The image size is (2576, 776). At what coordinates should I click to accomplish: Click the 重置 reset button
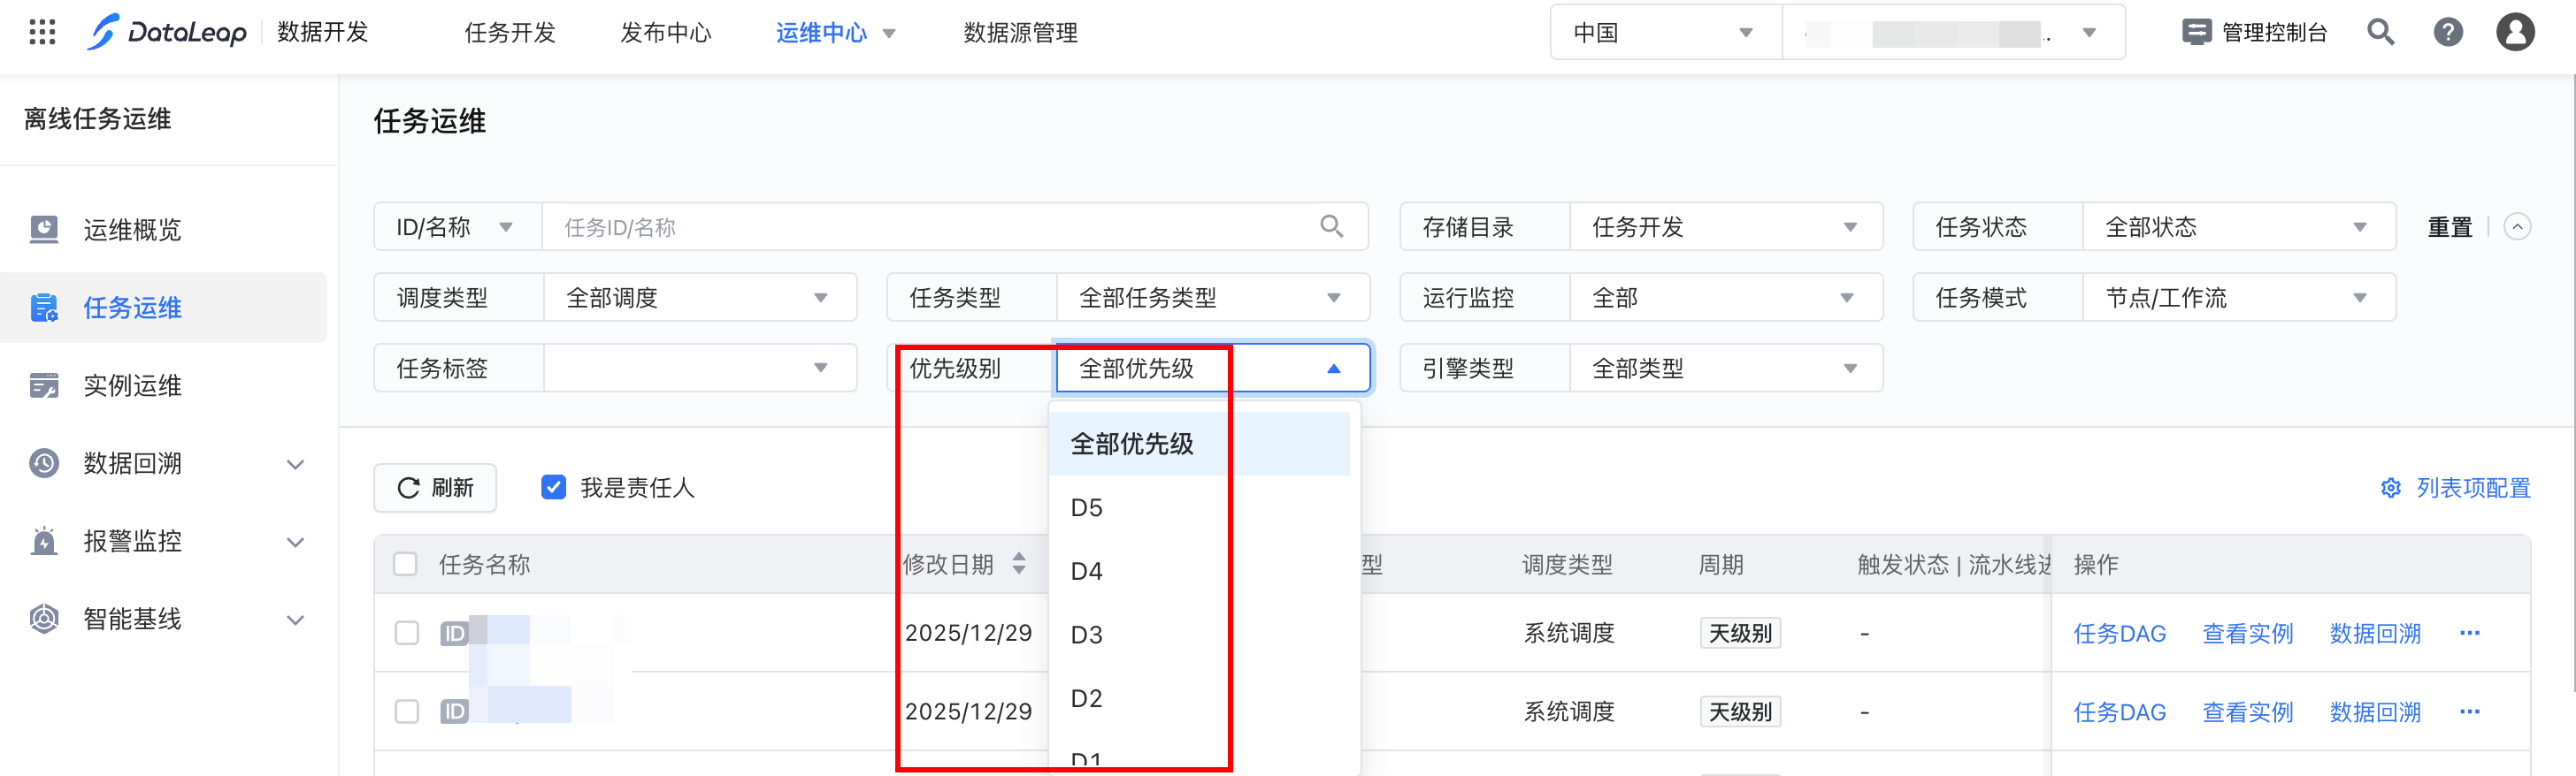click(x=2449, y=227)
